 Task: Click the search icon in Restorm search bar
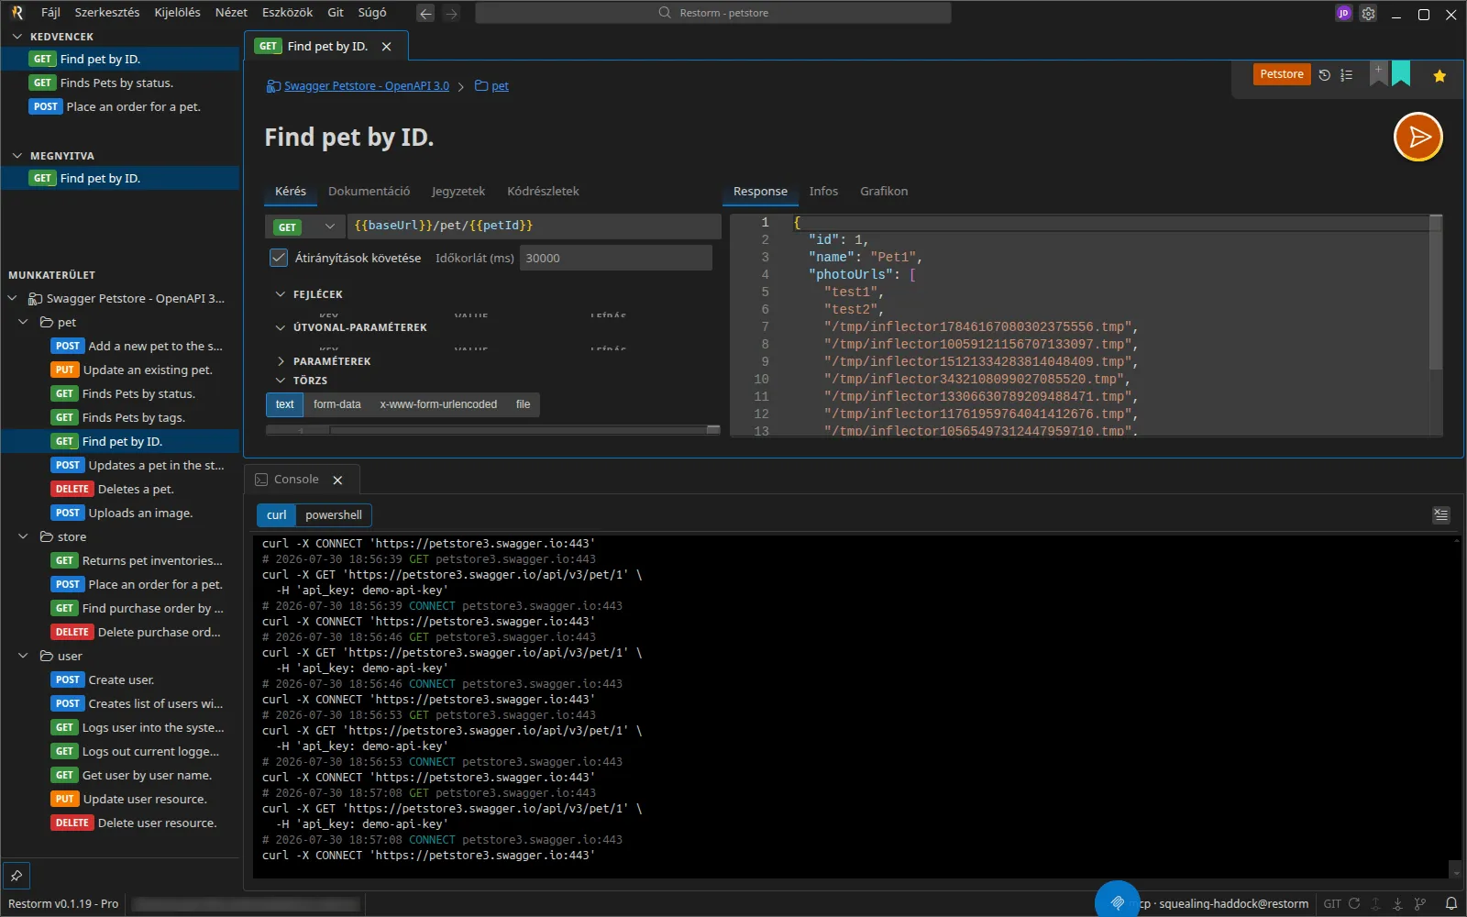(x=665, y=13)
